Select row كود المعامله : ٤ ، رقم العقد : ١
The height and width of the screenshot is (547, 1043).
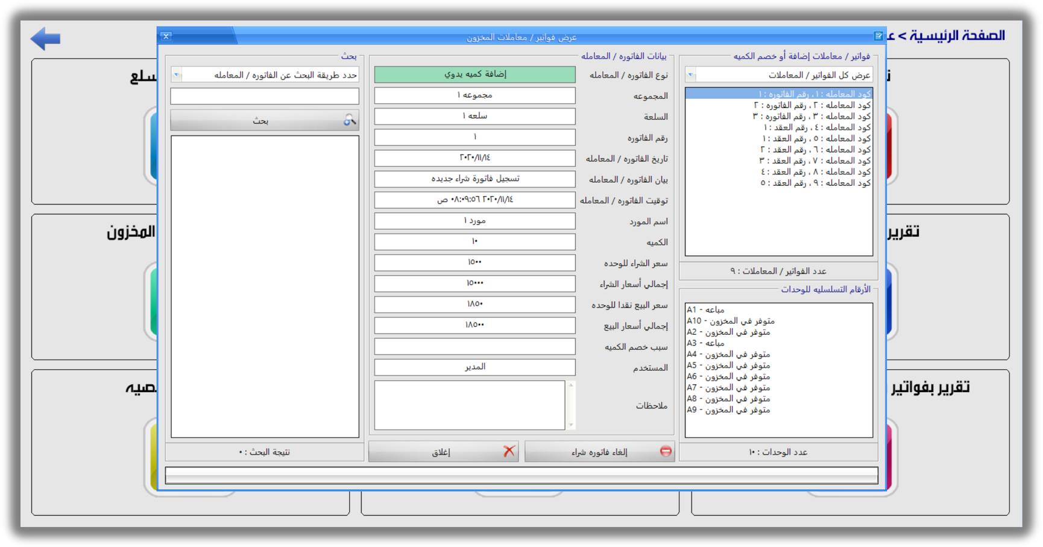(x=779, y=127)
